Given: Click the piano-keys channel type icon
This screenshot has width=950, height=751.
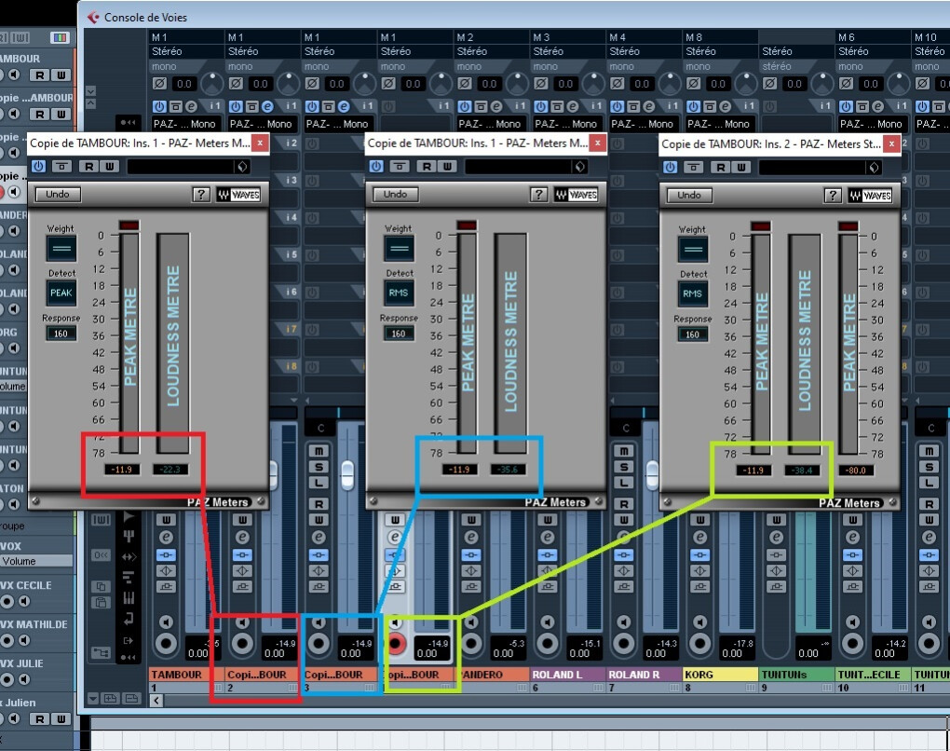Looking at the screenshot, I should click(129, 597).
